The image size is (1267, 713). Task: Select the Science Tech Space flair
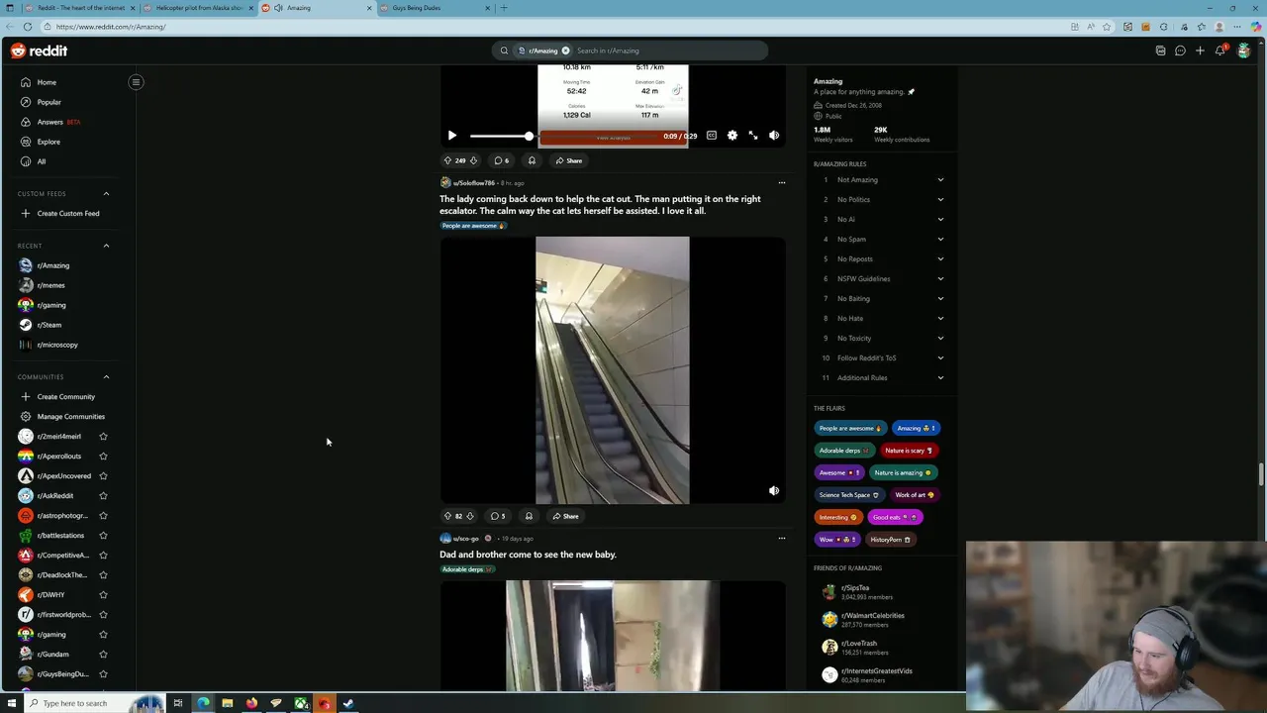pos(849,495)
